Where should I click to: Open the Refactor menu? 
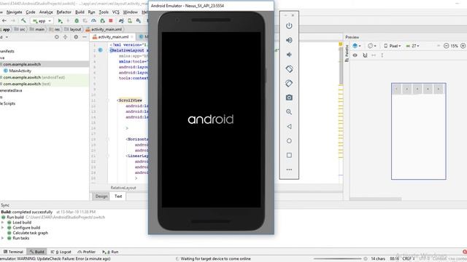coord(63,12)
